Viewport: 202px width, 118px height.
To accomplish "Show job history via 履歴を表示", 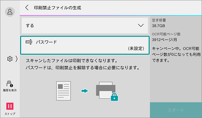I will click(10, 86).
